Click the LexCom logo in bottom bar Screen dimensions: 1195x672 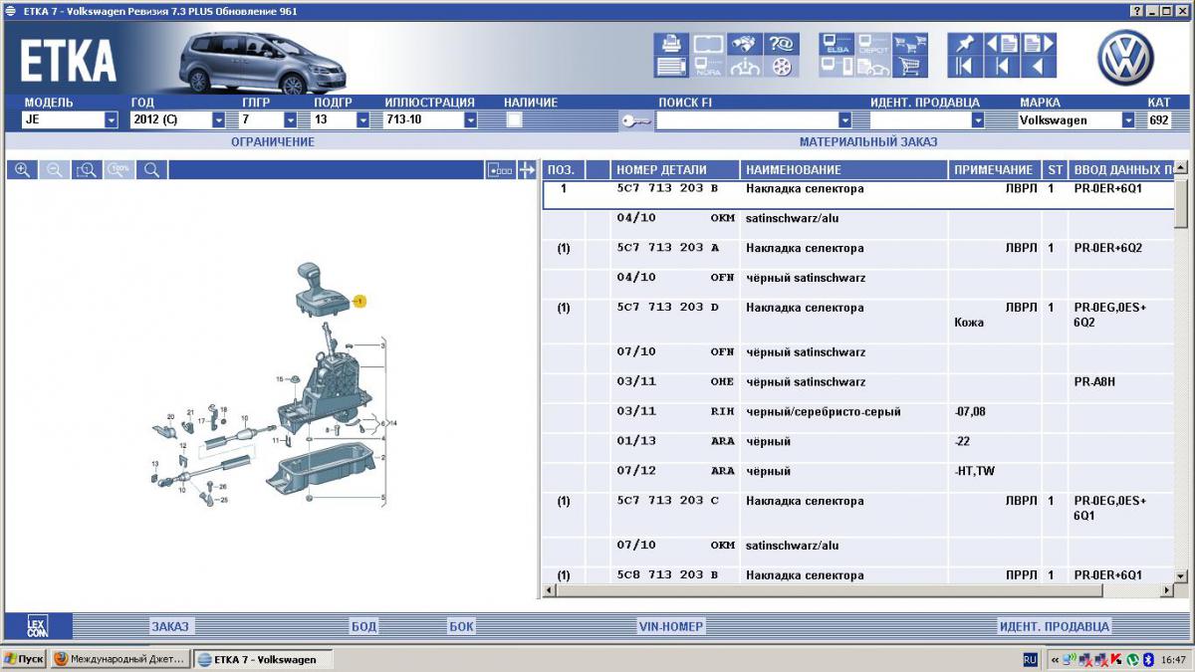pos(37,626)
